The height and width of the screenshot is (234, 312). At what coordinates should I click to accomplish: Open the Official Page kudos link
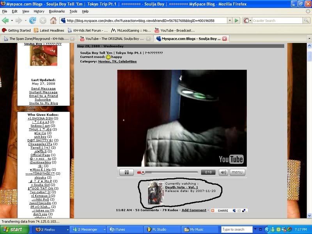pyautogui.click(x=40, y=155)
